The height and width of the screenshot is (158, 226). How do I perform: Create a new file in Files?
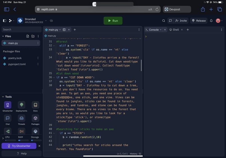[27, 36]
